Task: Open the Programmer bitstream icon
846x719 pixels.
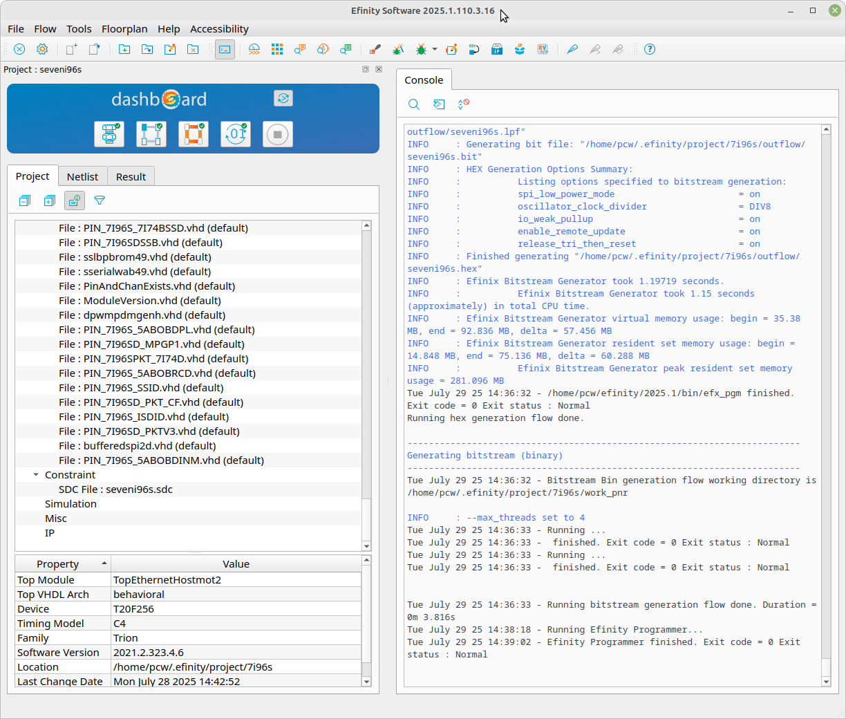Action: tap(474, 49)
